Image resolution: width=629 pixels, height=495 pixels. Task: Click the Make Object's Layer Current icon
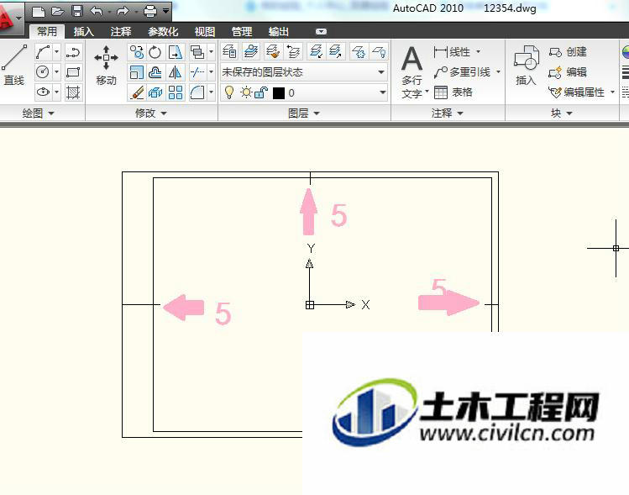pos(251,51)
